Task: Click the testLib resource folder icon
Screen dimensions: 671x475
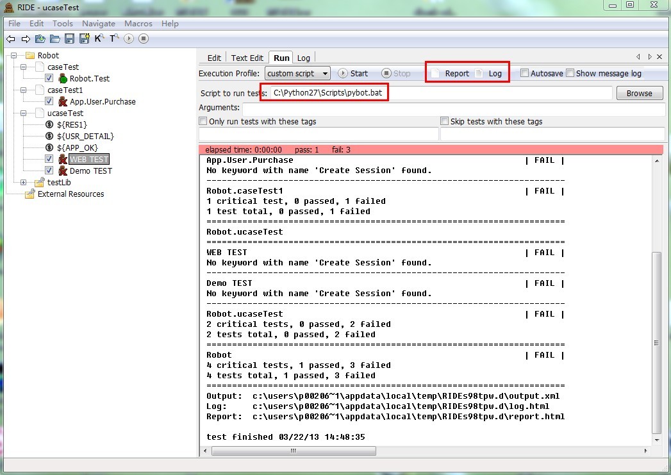Action: (40, 182)
